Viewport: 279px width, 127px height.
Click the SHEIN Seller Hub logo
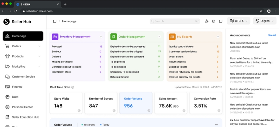pyautogui.click(x=17, y=22)
